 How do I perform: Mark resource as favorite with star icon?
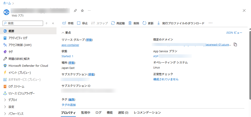[82, 11]
